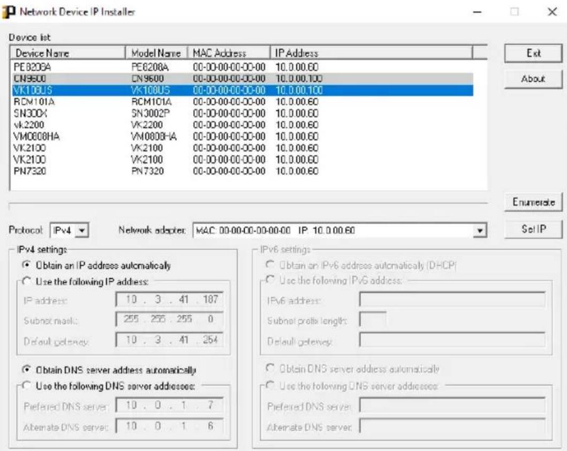Viewport: 567px width, 451px height.
Task: Select the vk2200 device row
Action: pos(243,125)
